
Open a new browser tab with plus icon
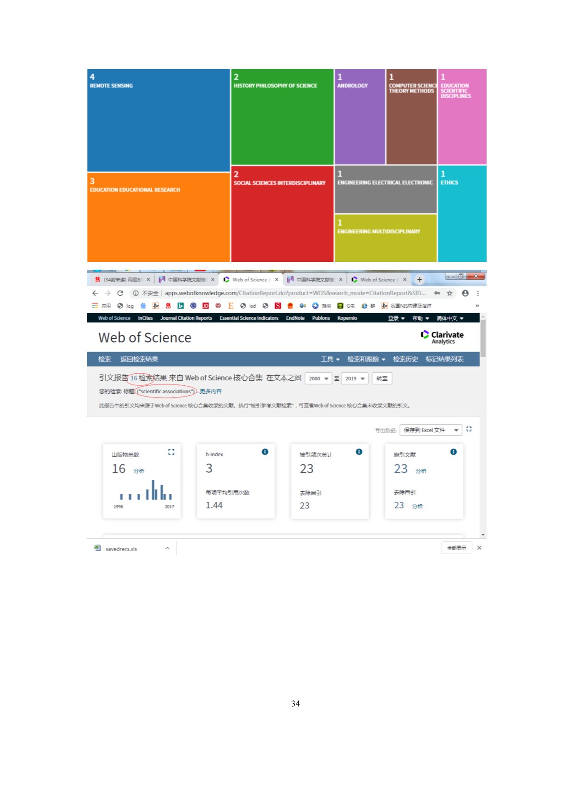click(420, 279)
